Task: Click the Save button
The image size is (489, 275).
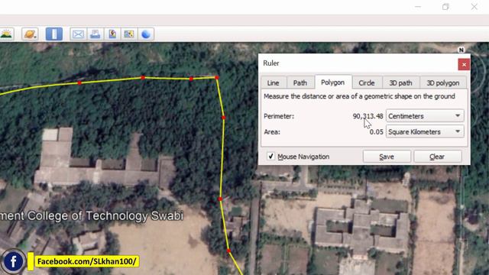Action: (387, 157)
